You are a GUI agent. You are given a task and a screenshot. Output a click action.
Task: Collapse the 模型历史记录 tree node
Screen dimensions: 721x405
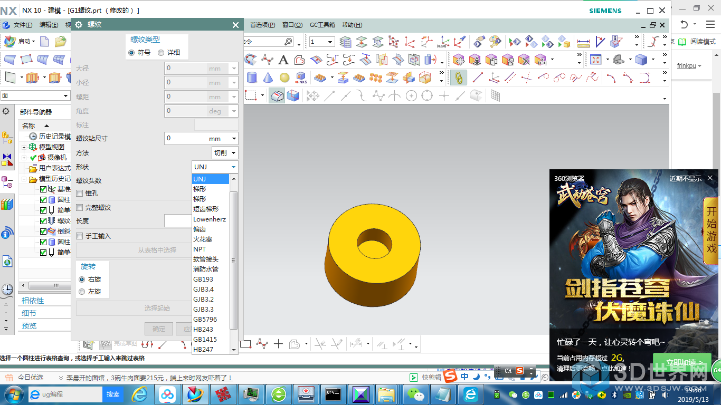click(24, 179)
